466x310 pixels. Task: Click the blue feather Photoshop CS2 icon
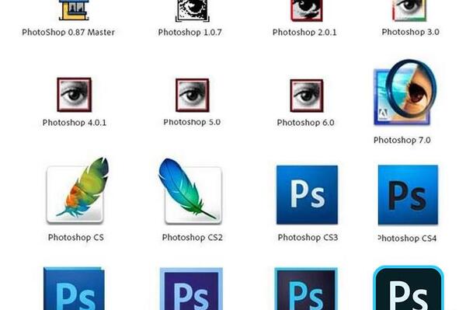tap(190, 191)
